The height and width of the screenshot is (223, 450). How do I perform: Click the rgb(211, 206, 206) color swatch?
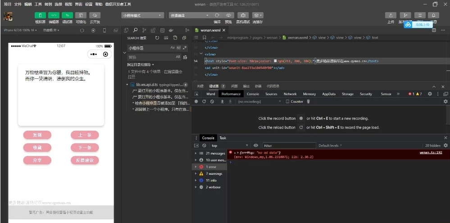point(275,60)
